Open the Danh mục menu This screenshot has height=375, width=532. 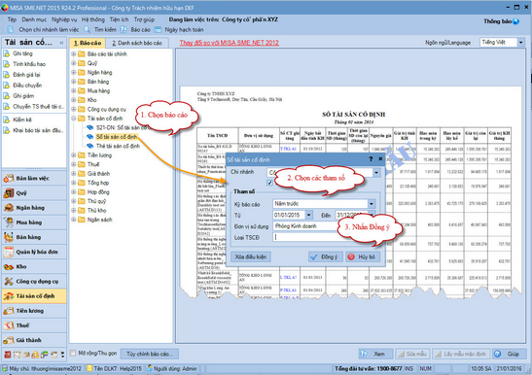click(x=34, y=19)
